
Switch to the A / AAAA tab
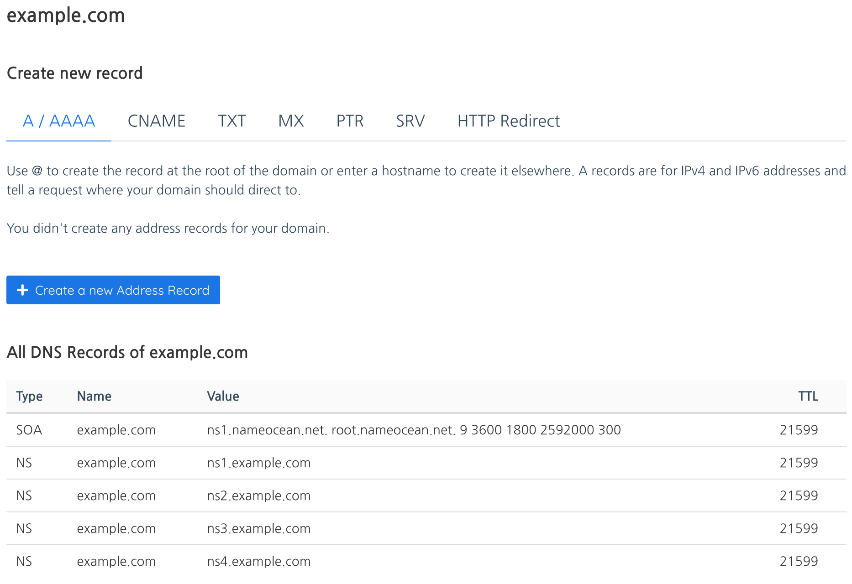pos(59,120)
